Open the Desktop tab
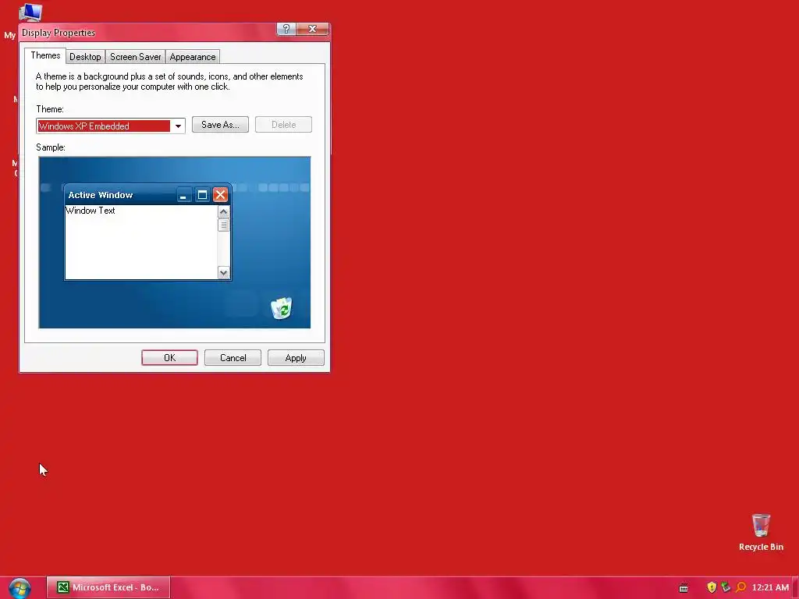Screen dimensions: 799x599 pos(85,56)
